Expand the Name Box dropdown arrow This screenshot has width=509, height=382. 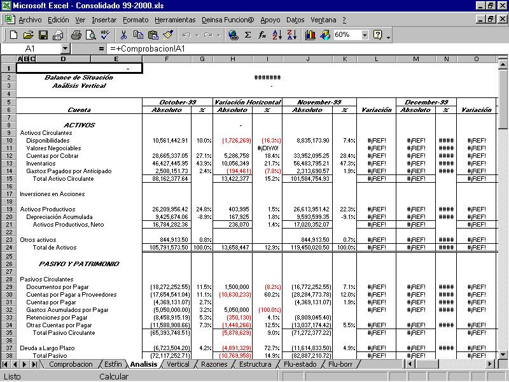(65, 49)
